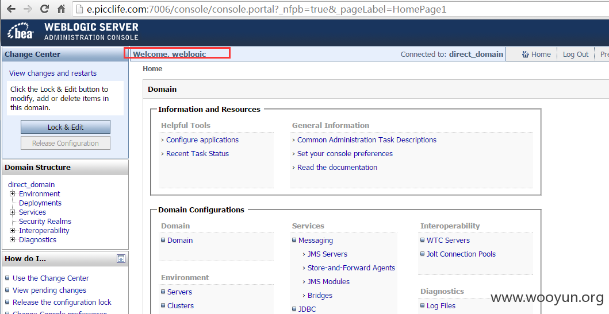The image size is (609, 314).
Task: Click bullet icon beside View pending changes
Action: pos(7,289)
